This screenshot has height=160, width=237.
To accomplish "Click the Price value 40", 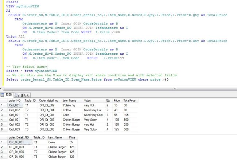I will (x=117, y=110).
